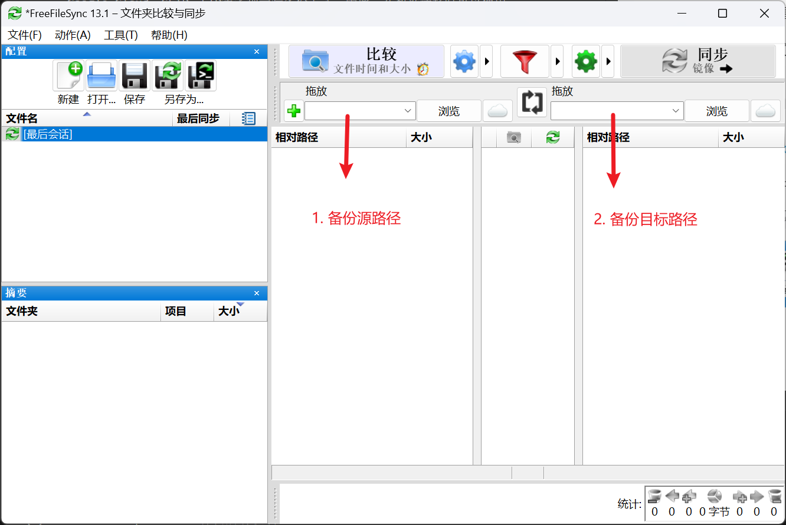Click the 打开 open configuration icon

coord(101,75)
